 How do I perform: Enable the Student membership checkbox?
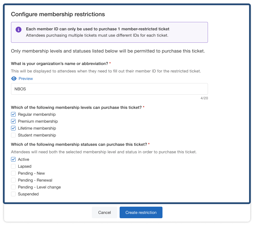pos(13,135)
